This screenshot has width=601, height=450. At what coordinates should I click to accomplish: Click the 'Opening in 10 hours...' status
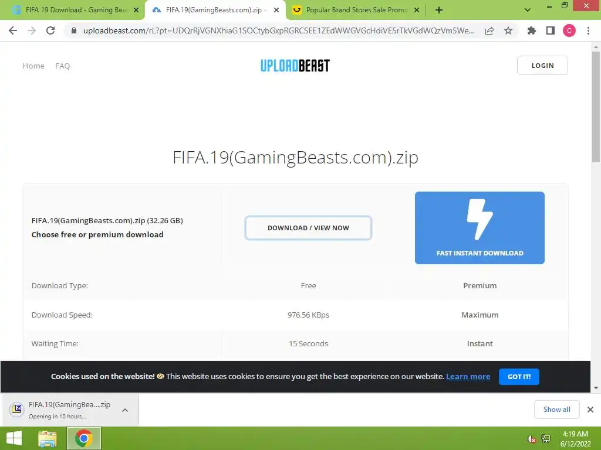point(57,417)
